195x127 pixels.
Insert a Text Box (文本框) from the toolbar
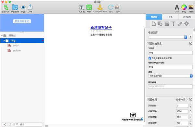(82, 7)
